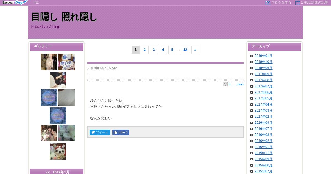The image size is (331, 174).
Task: Click the text 本屋さんだった場所がファミマに変わってた
Action: 126,107
